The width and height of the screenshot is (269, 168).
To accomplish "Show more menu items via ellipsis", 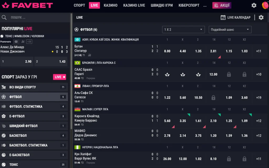I will [x=205, y=6].
